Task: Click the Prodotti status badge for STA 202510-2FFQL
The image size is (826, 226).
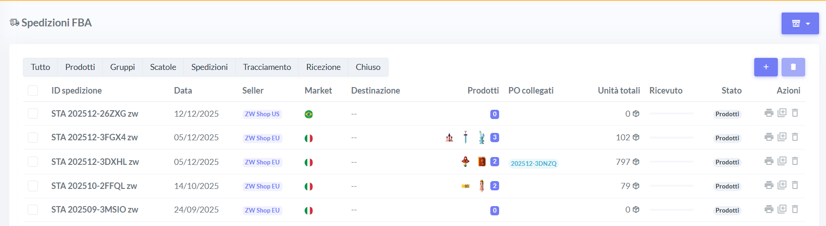Action: point(727,186)
